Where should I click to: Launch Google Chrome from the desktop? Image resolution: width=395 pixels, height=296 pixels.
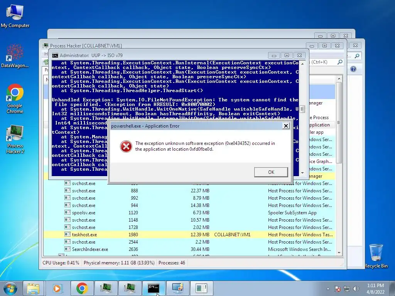pos(15,99)
